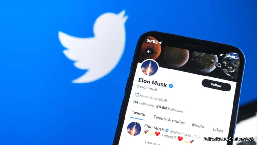The width and height of the screenshot is (258, 145).
Task: Open the Yesss!!! tweet text
Action: (168, 136)
